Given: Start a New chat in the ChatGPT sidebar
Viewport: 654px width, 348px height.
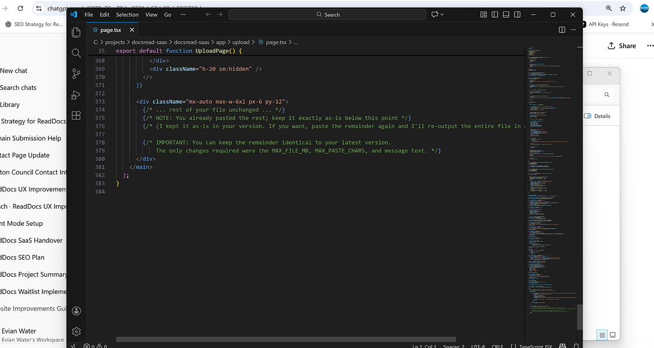Looking at the screenshot, I should [13, 70].
